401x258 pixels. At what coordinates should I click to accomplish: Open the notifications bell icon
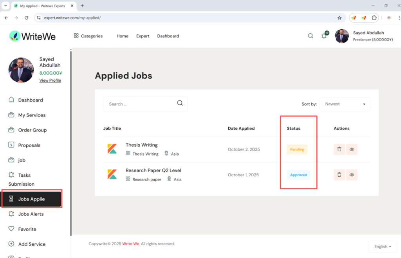324,36
